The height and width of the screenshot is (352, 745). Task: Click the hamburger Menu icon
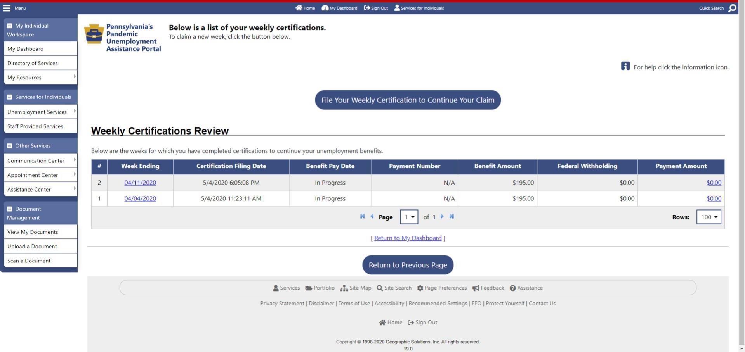pyautogui.click(x=7, y=8)
